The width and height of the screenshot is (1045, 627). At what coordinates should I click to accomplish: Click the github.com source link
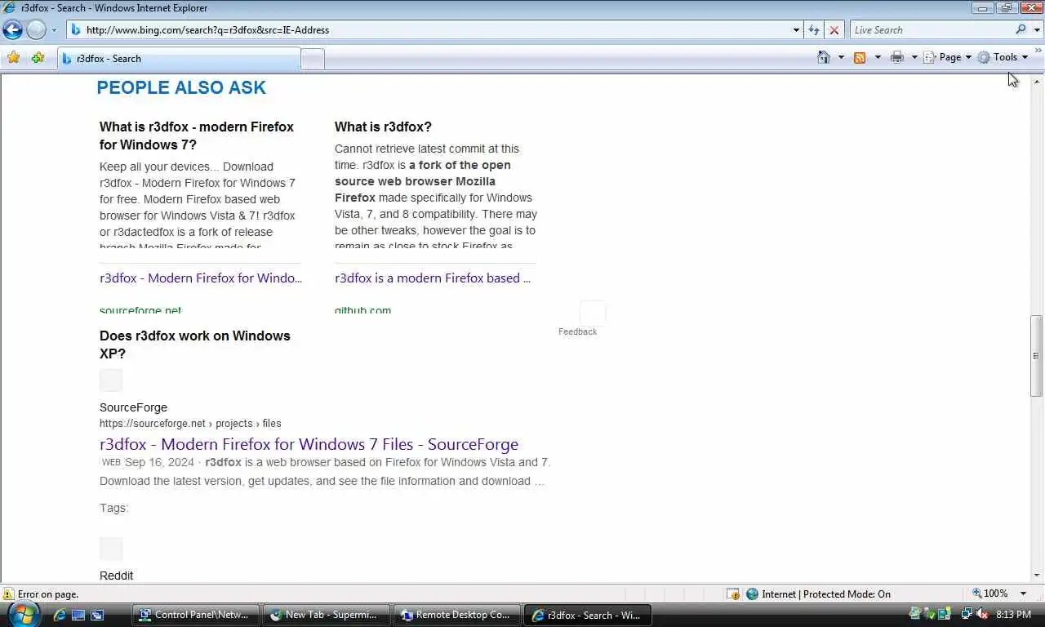(362, 310)
